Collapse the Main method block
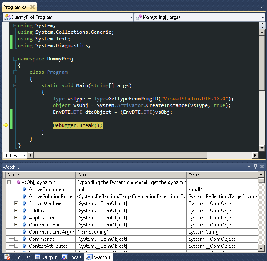The image size is (267, 261). pyautogui.click(x=15, y=85)
